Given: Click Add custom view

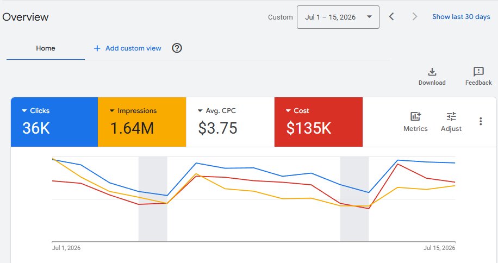Looking at the screenshot, I should tap(133, 48).
